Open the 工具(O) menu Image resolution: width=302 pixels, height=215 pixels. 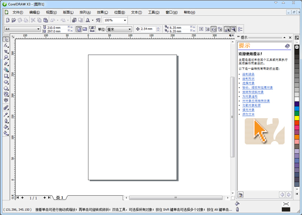tap(154, 12)
